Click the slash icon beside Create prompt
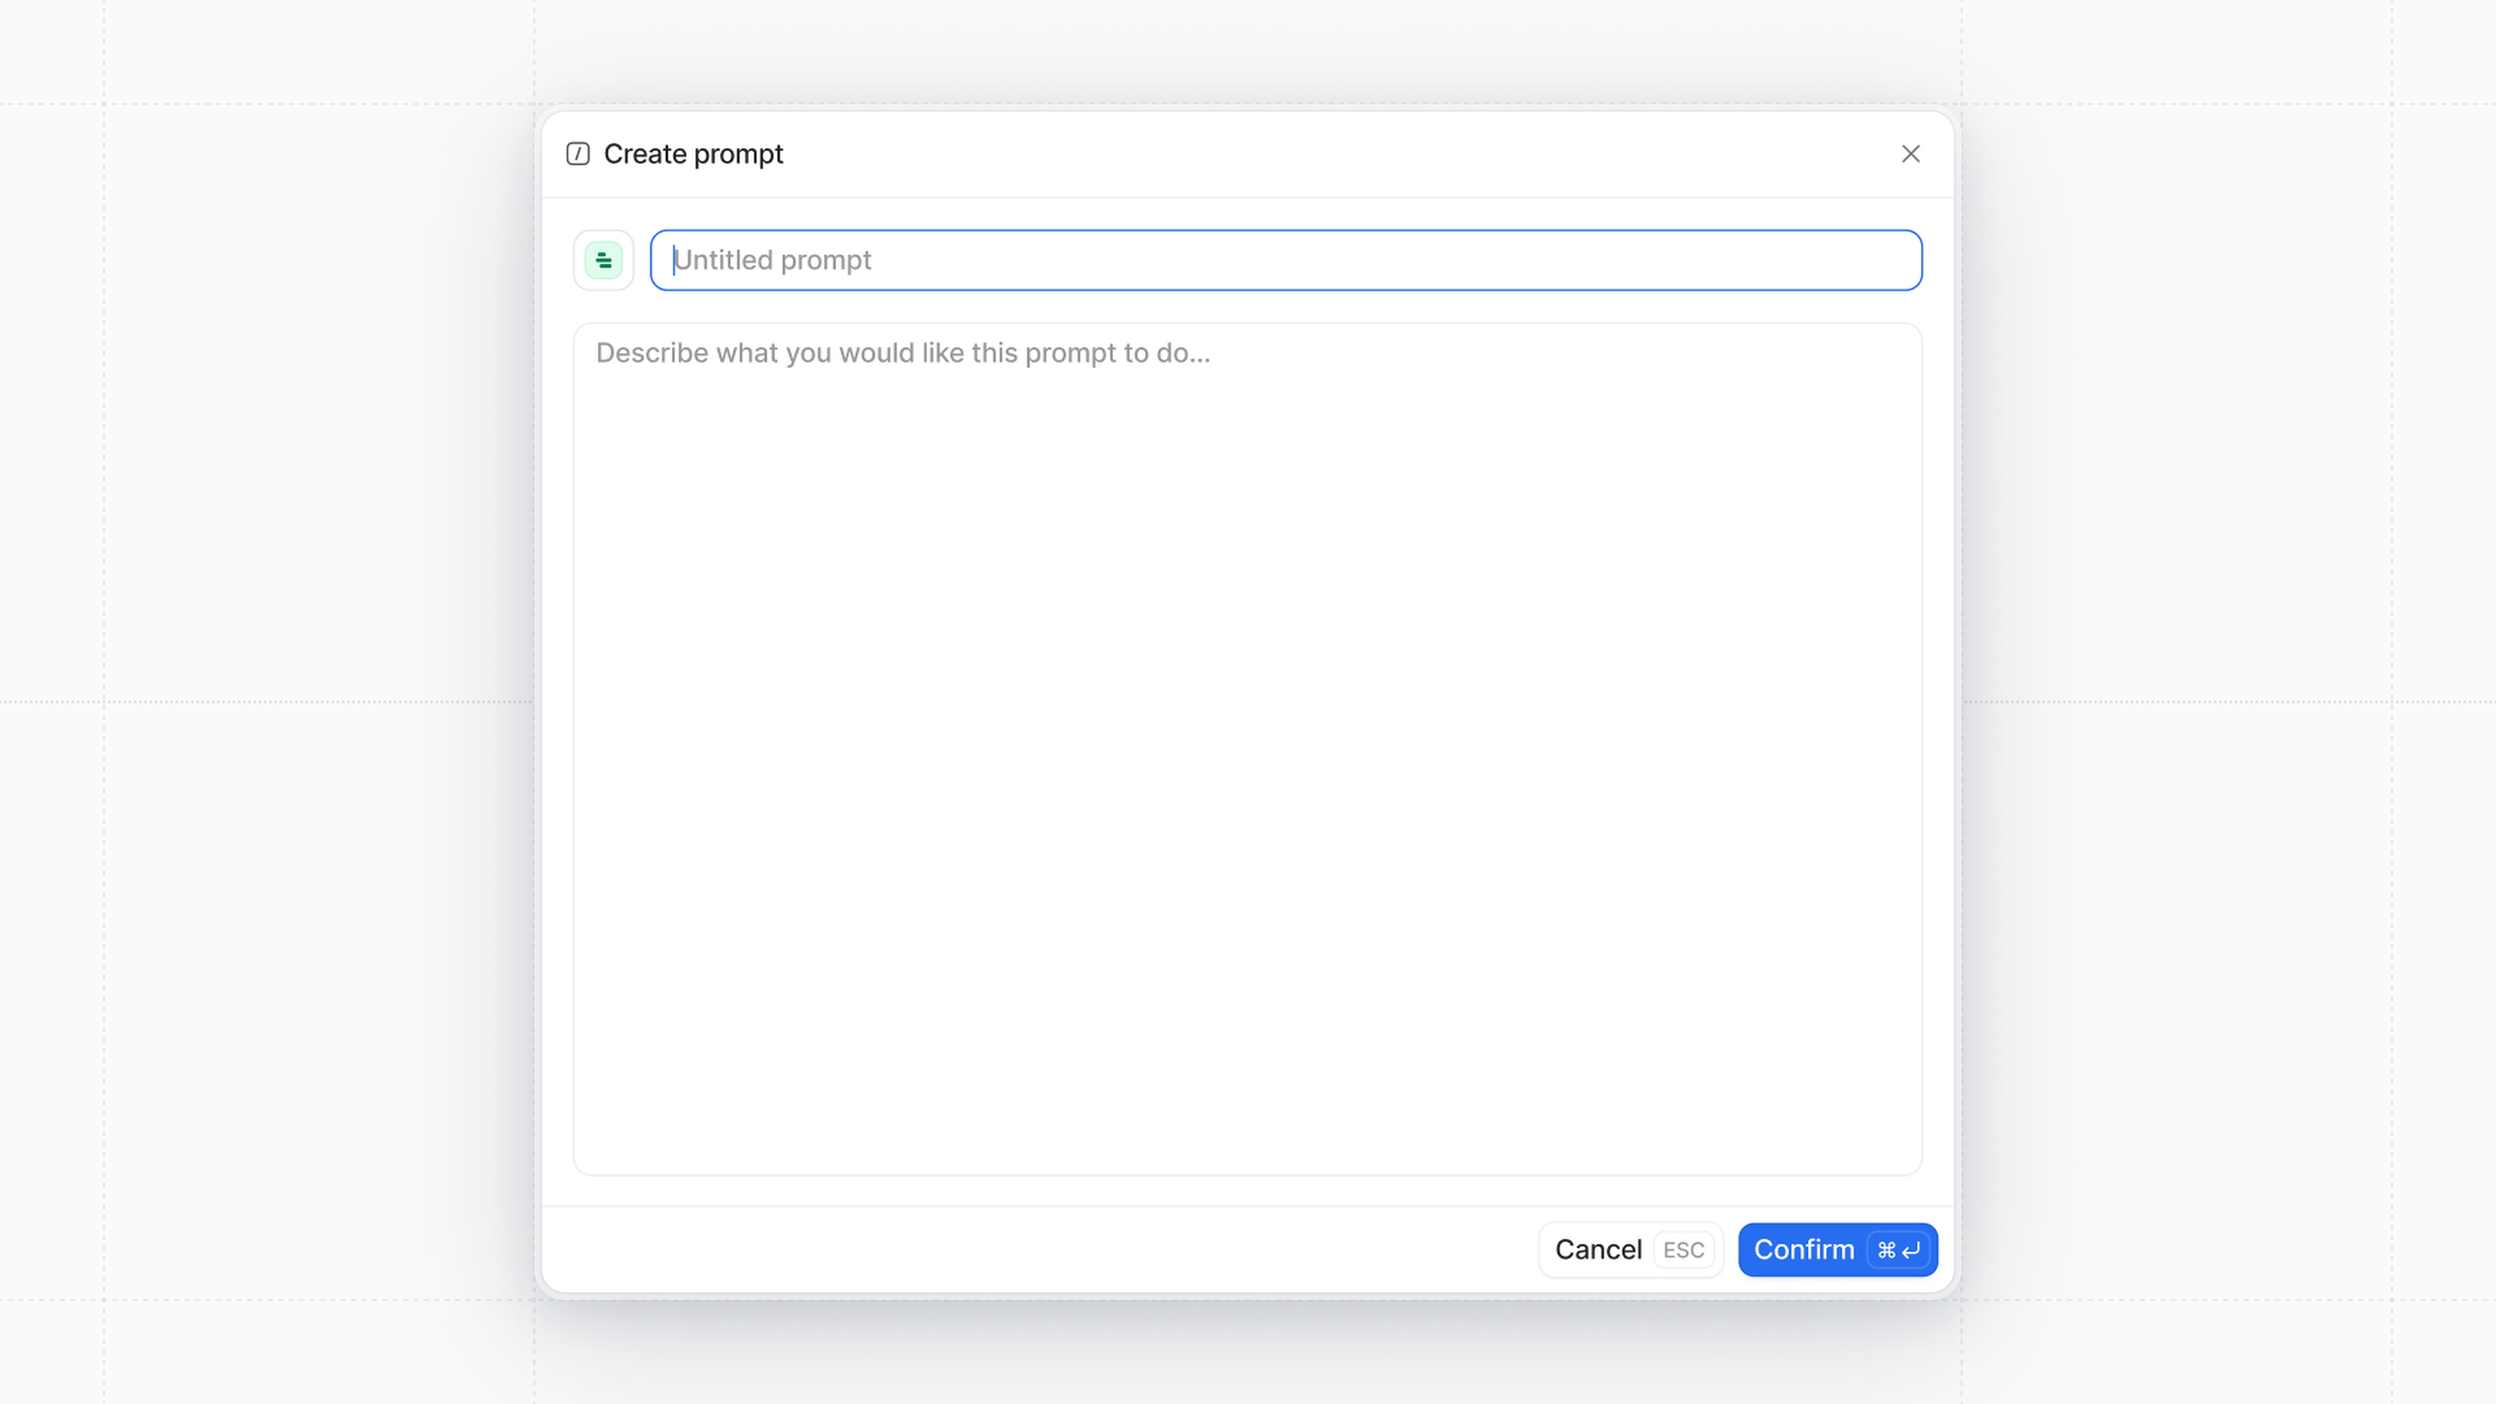 (x=577, y=154)
